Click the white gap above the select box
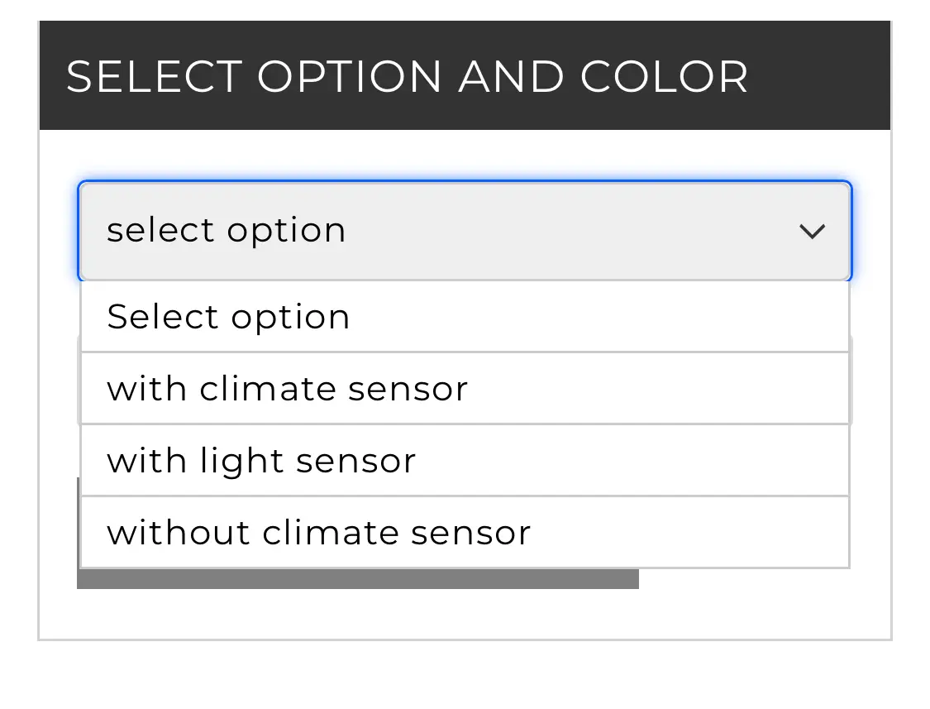Viewport: 930px width, 709px height. (x=465, y=155)
